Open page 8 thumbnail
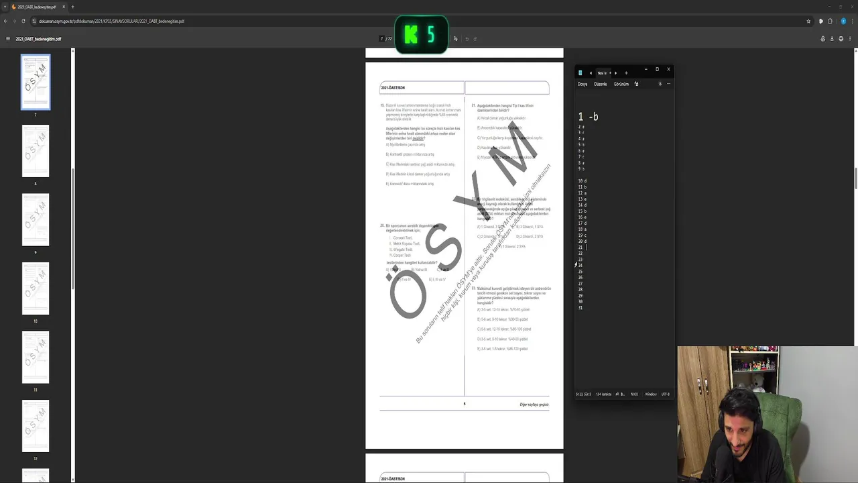 (x=36, y=151)
